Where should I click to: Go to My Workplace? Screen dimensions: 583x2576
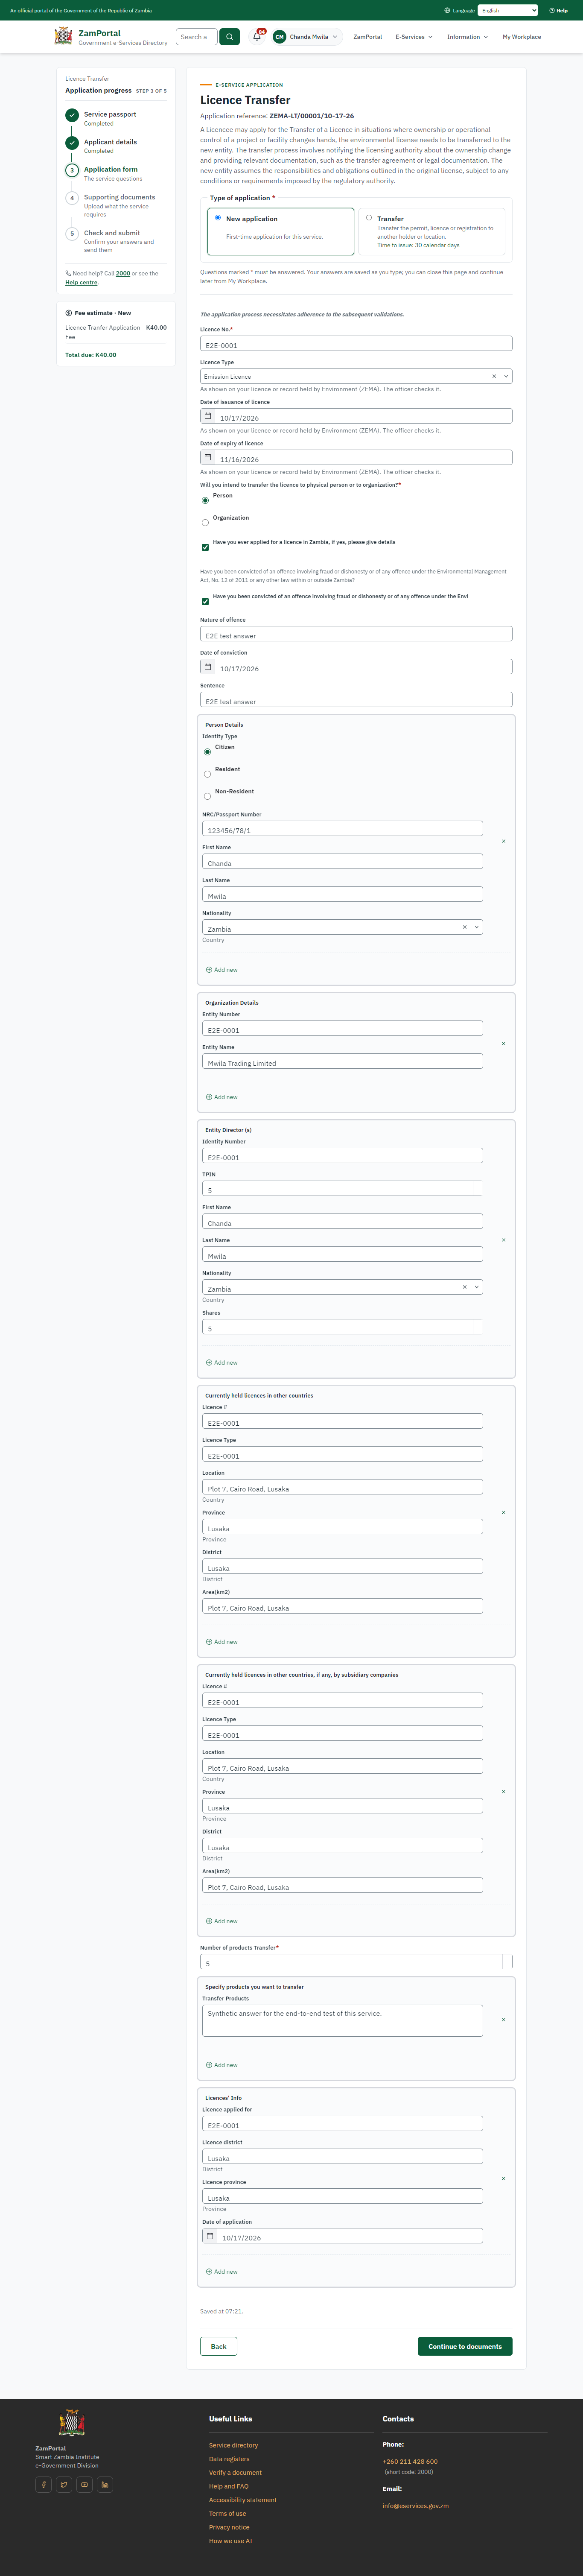click(x=521, y=37)
